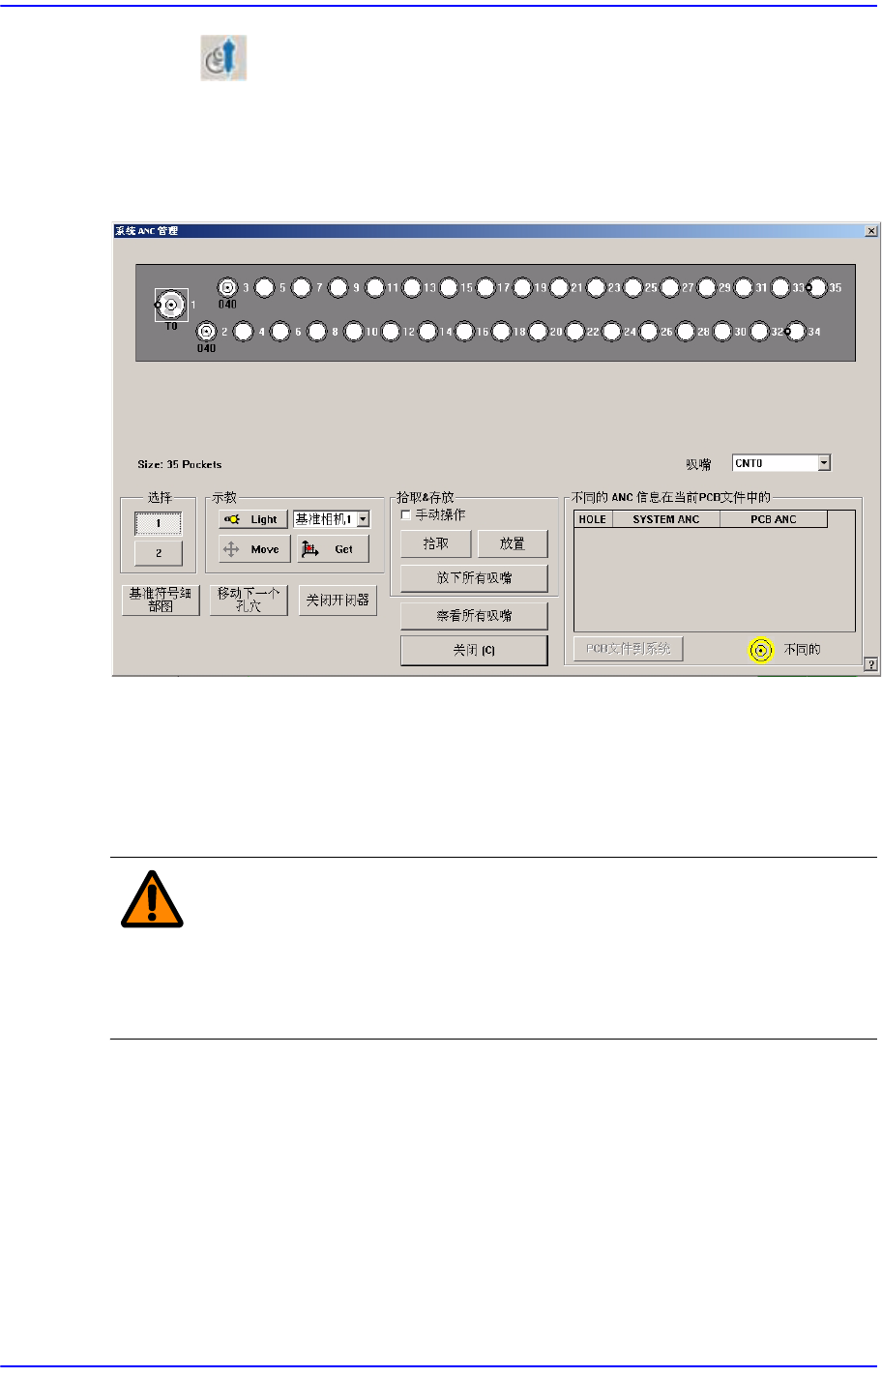The image size is (882, 1377).
Task: Click nozzle pocket hole 34
Action: (796, 332)
